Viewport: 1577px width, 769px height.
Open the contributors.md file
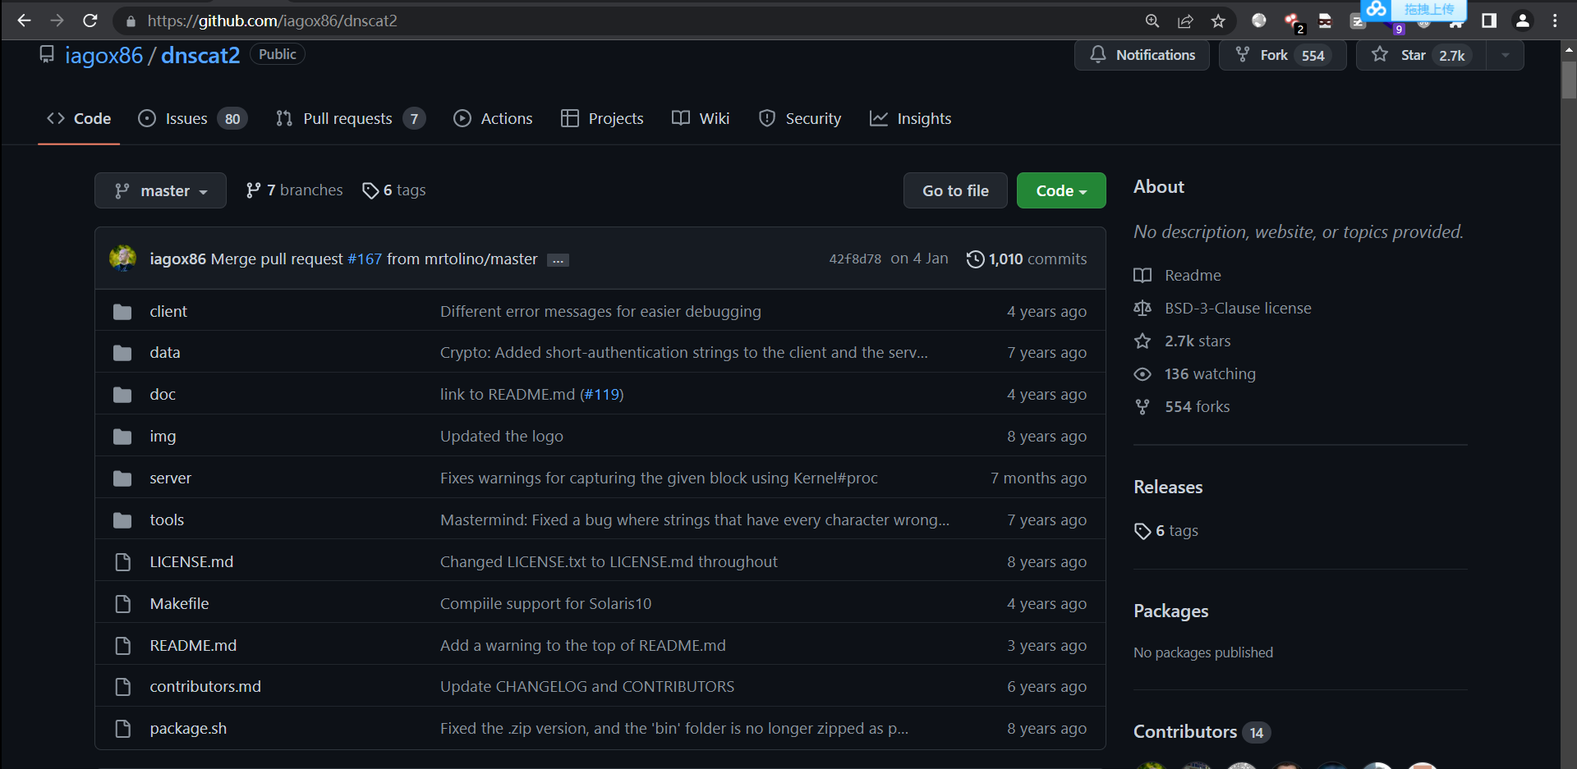click(205, 687)
